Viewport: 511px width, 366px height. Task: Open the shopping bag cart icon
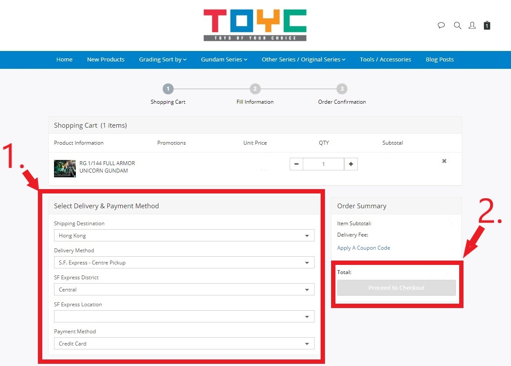tap(487, 26)
